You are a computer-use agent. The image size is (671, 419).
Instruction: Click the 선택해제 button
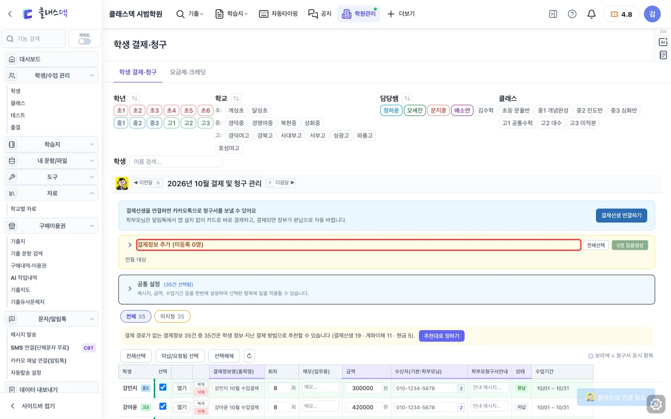click(224, 356)
